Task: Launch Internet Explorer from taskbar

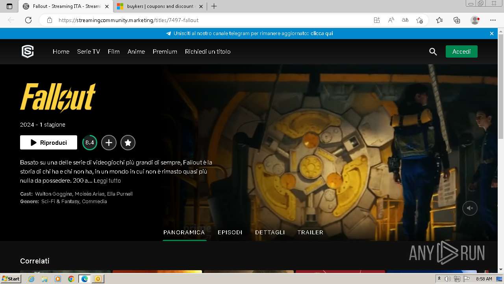Action: point(31,279)
